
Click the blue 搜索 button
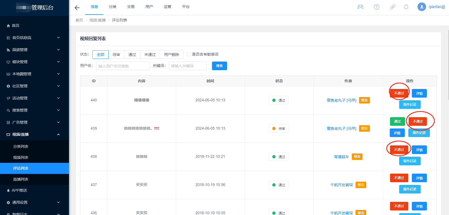(x=220, y=66)
